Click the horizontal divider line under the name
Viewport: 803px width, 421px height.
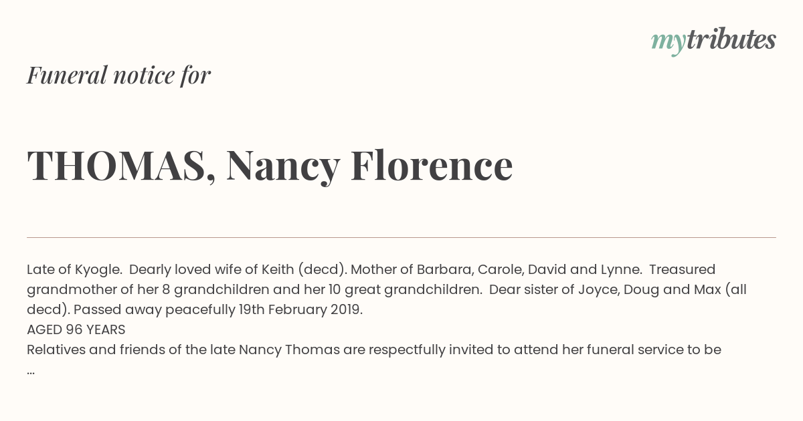pos(401,237)
